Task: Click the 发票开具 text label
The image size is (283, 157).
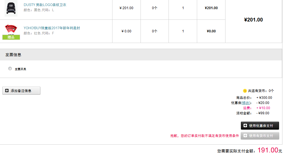Action: pos(20,69)
